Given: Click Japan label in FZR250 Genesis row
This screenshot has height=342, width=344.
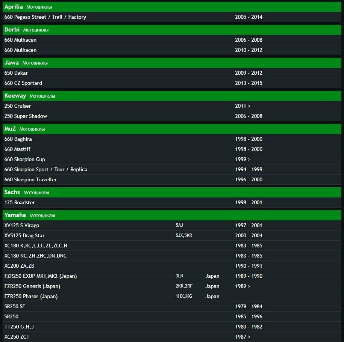Looking at the screenshot, I should (212, 286).
